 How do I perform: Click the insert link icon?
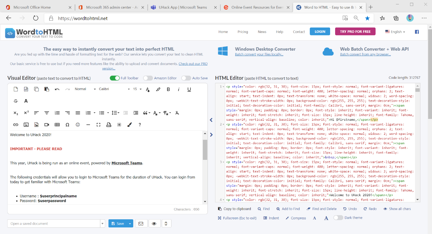tap(16, 125)
